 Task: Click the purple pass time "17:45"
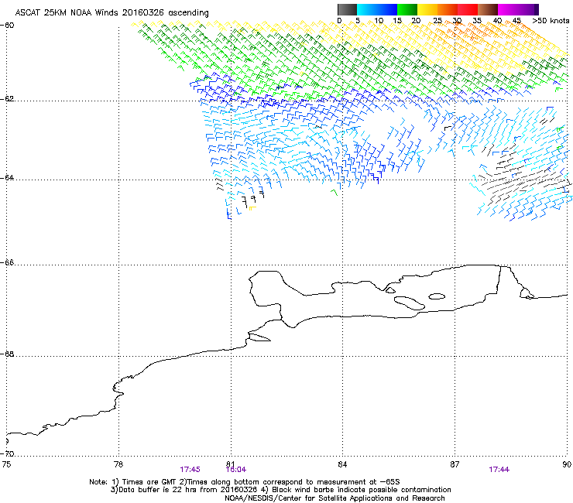pyautogui.click(x=190, y=470)
